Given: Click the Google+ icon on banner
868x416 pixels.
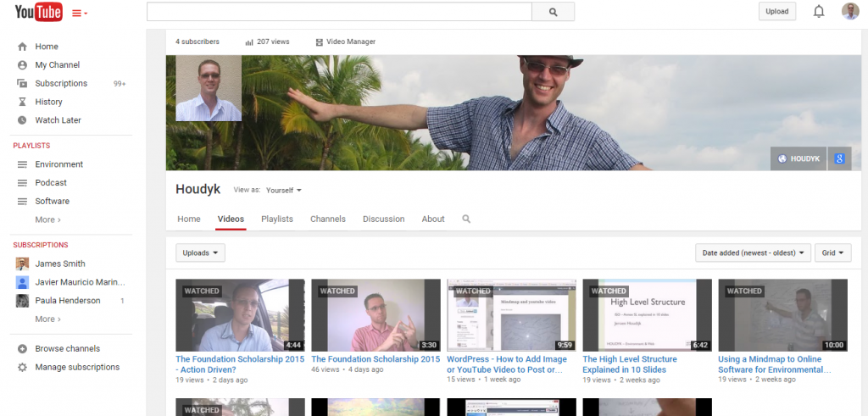Looking at the screenshot, I should click(x=839, y=158).
